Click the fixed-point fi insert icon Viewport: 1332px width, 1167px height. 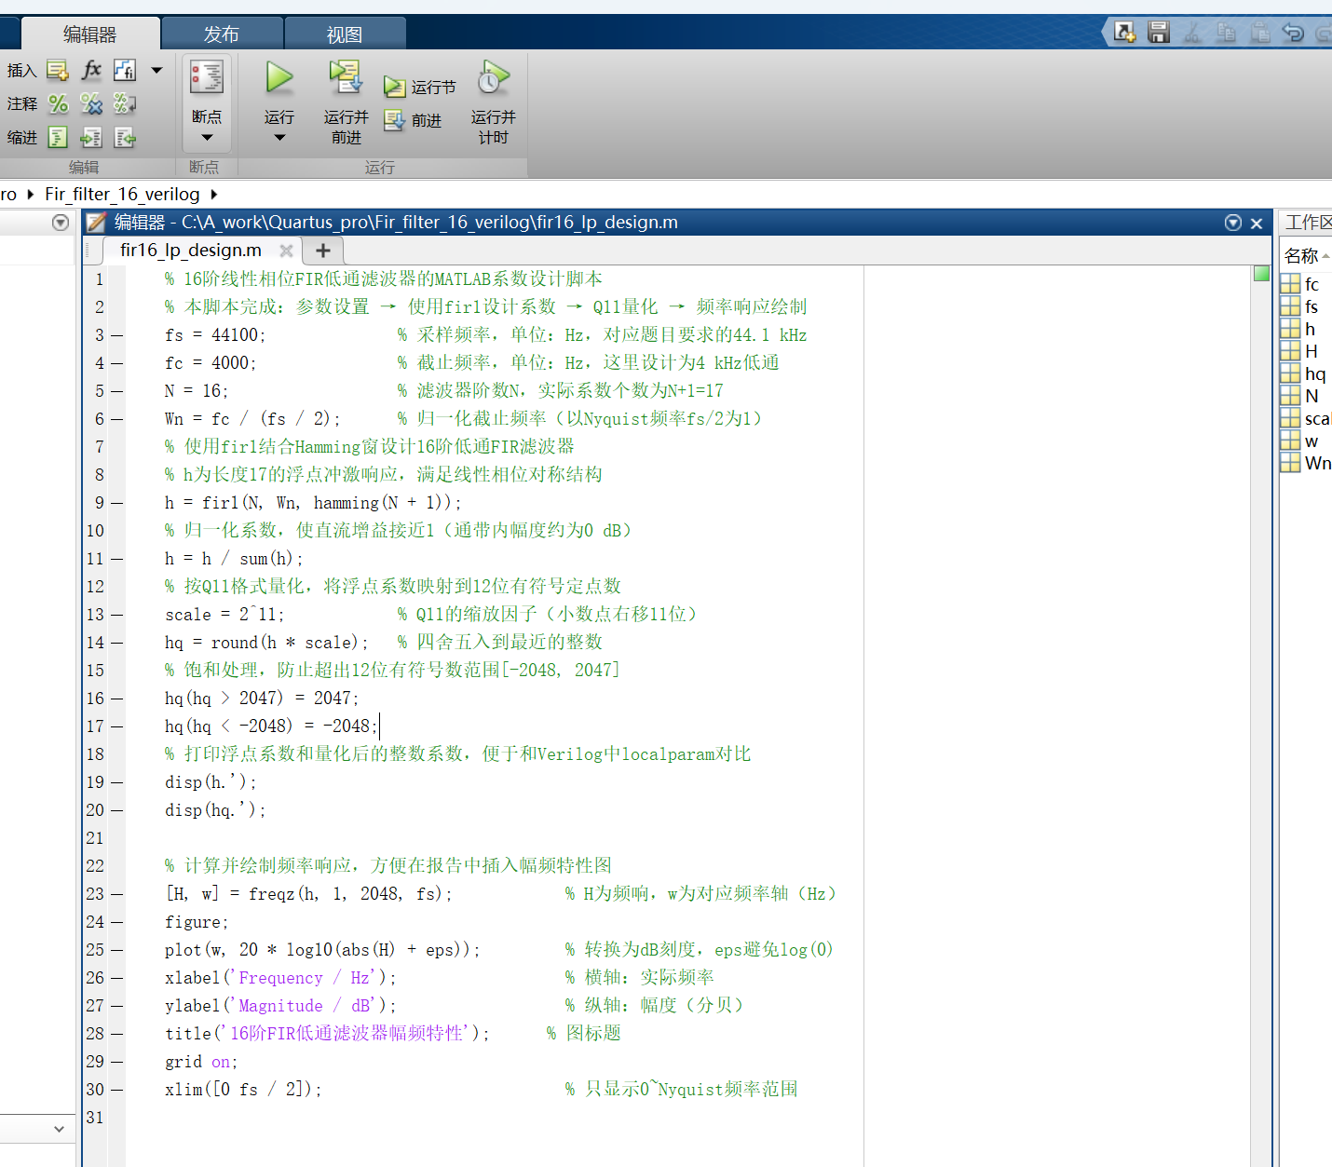coord(125,70)
